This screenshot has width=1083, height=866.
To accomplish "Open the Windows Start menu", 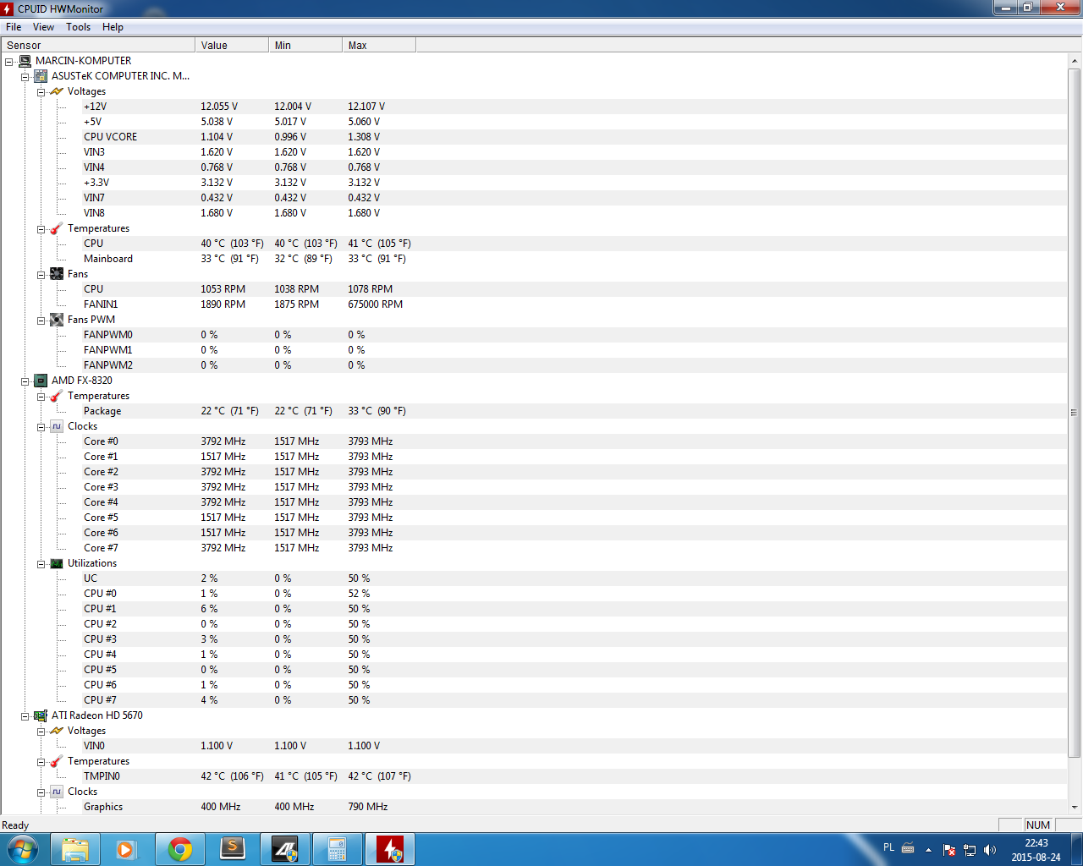I will [23, 849].
